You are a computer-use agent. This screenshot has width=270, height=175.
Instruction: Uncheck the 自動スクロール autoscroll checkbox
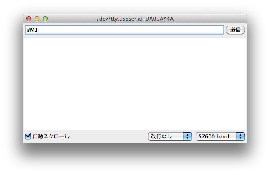click(x=28, y=136)
